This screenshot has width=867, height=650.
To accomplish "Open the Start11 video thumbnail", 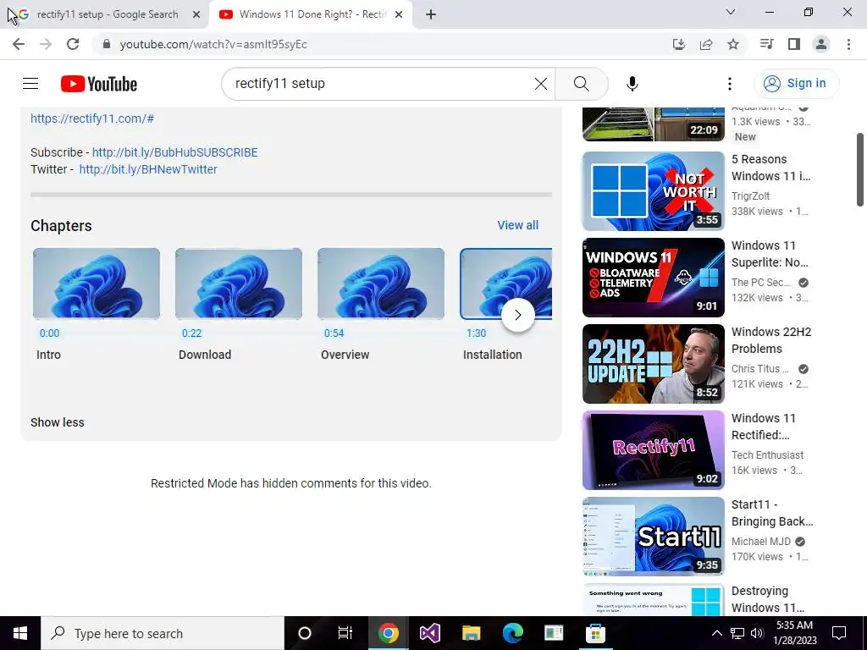I will click(x=653, y=536).
